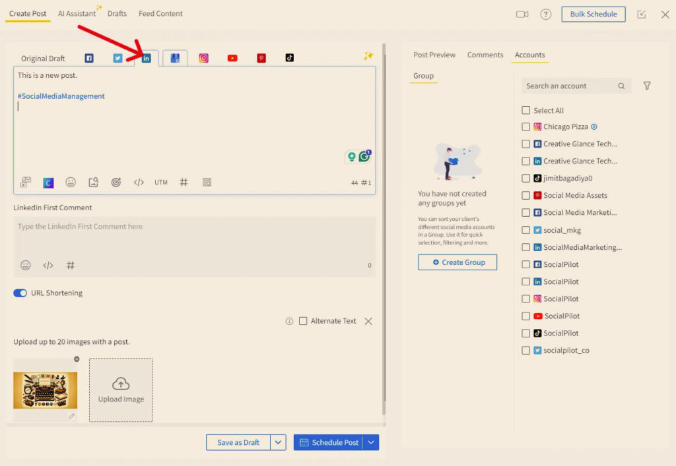Click the Bulk Schedule button
Viewport: 676px width, 466px height.
[593, 15]
